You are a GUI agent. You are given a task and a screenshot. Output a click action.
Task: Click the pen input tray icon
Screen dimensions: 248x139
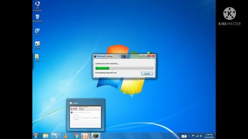click(x=184, y=136)
